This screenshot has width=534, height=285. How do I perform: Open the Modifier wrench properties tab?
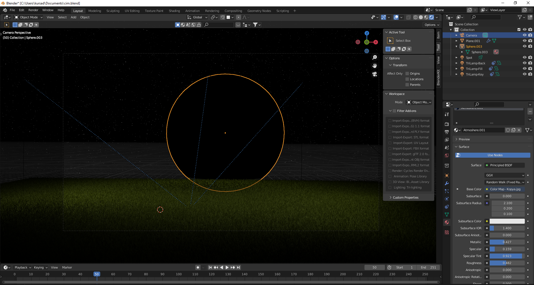447,183
